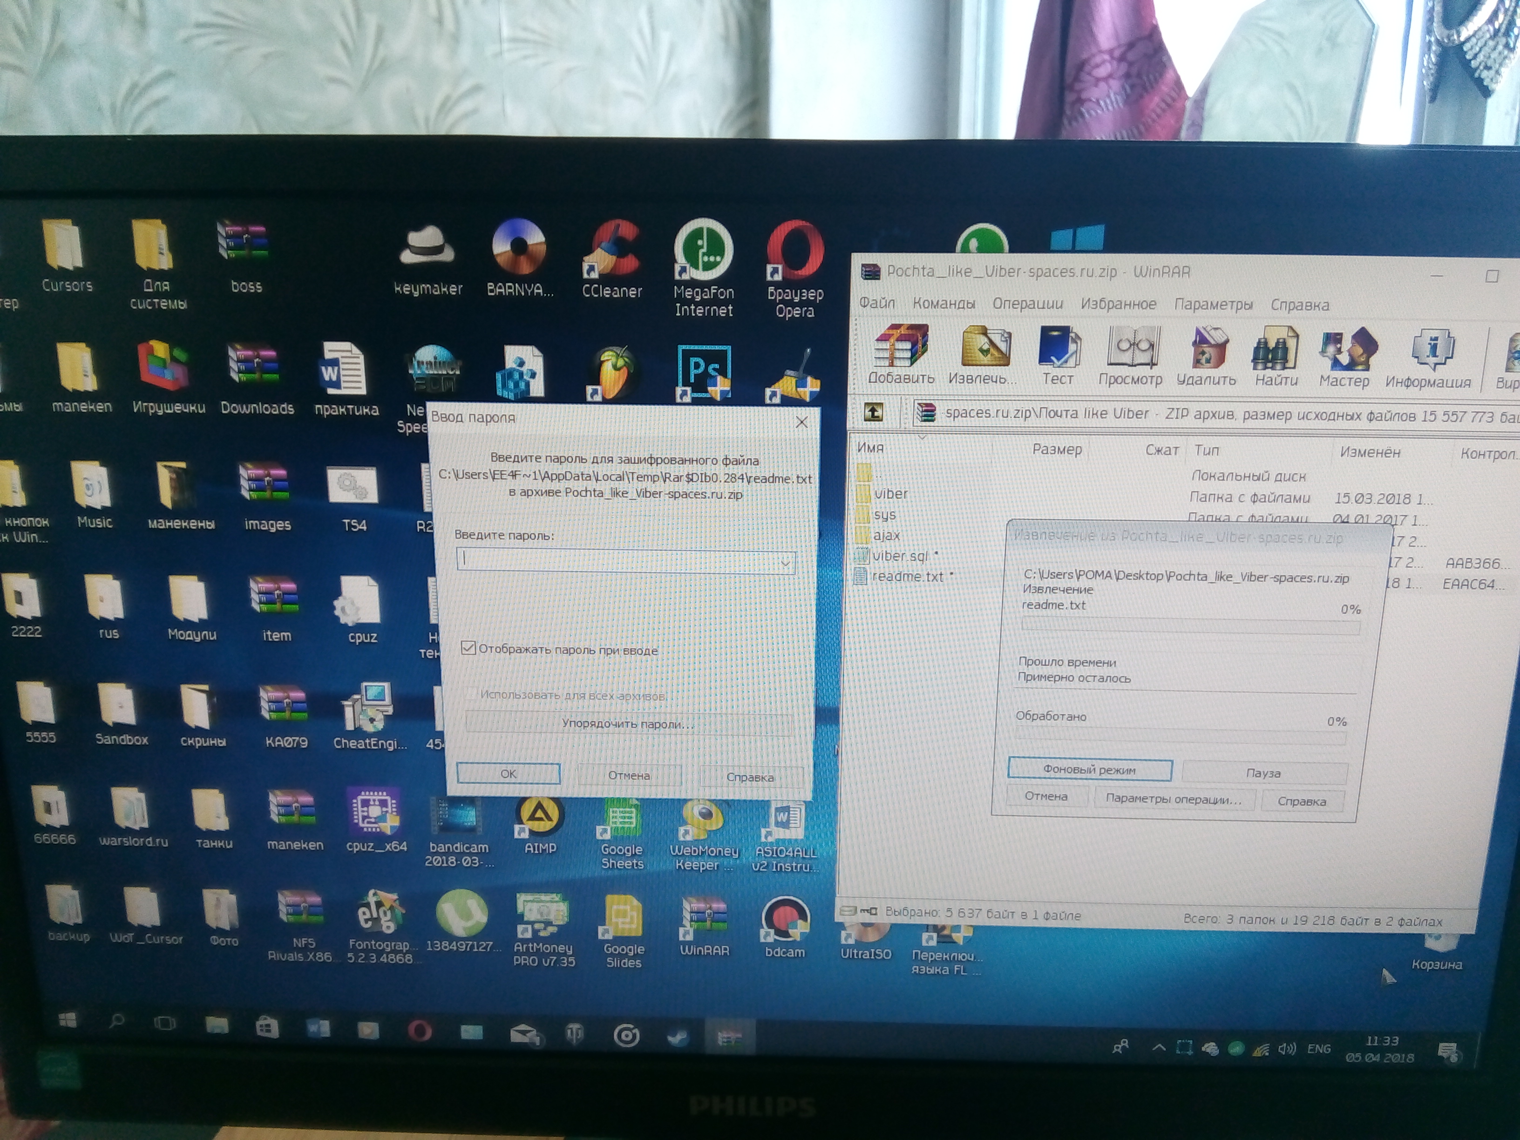Click the WinRAR desktop shortcut icon
Viewport: 1520px width, 1140px height.
[704, 927]
